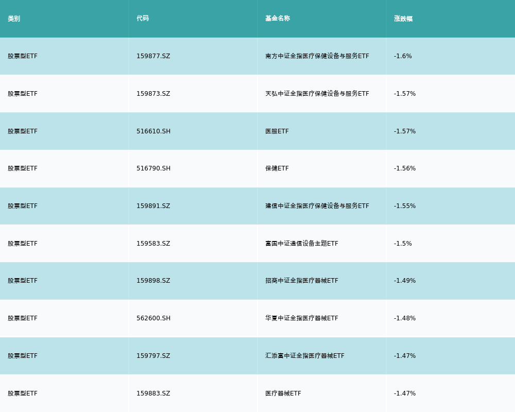Click the -1.5% change value

(x=403, y=244)
